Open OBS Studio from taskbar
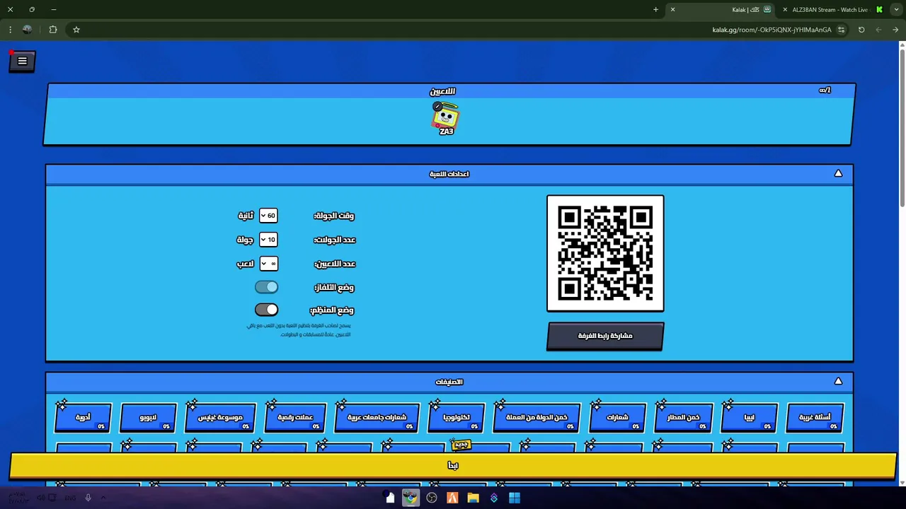 tap(432, 498)
